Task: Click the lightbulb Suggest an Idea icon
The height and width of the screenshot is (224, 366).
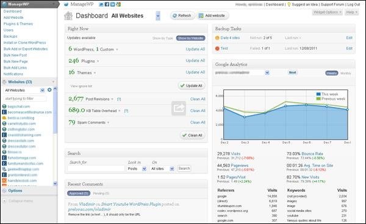Action: tap(289, 4)
